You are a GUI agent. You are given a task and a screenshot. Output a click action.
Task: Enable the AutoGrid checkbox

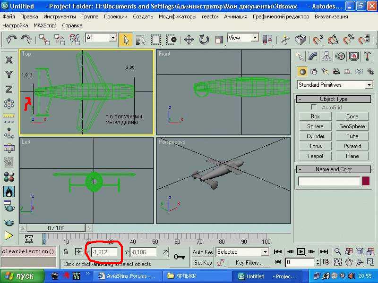pos(314,107)
